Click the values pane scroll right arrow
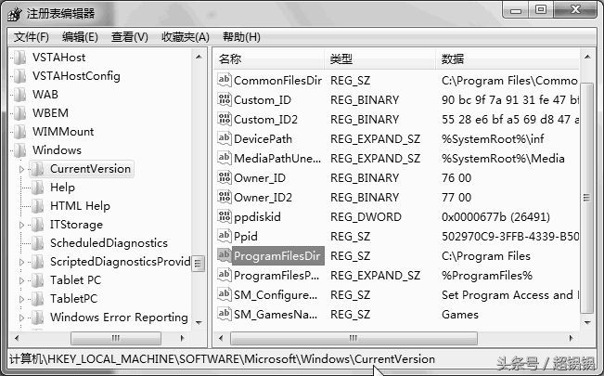 pyautogui.click(x=571, y=338)
